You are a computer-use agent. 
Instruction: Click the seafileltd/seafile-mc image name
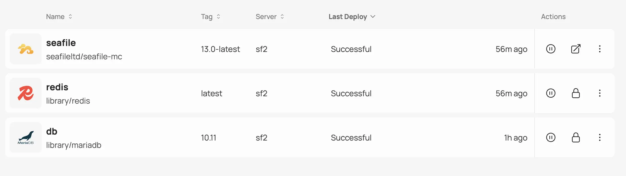click(x=84, y=56)
